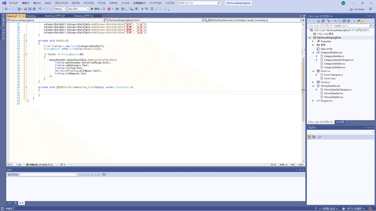Collapse the MoneyDataSet.xsd node

pos(313,86)
